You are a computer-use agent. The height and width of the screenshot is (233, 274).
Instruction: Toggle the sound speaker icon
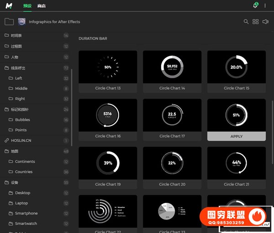click(265, 21)
